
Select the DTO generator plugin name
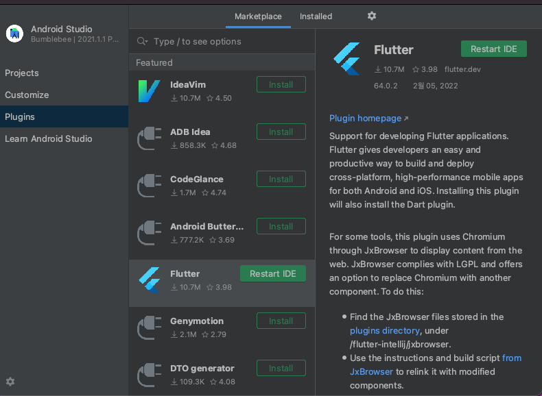click(202, 369)
